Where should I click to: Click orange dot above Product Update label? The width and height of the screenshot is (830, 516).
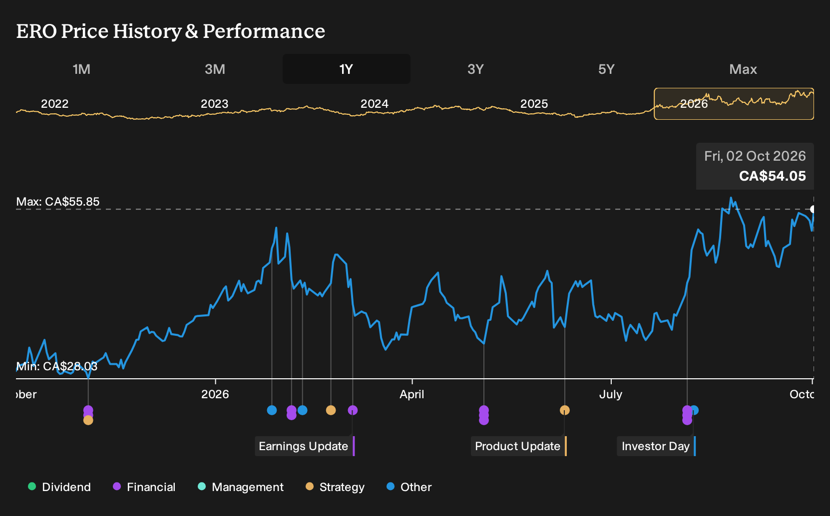[565, 410]
